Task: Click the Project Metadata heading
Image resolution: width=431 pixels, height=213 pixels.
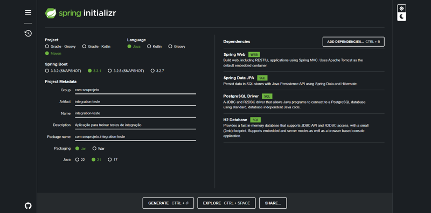Action: pos(61,82)
